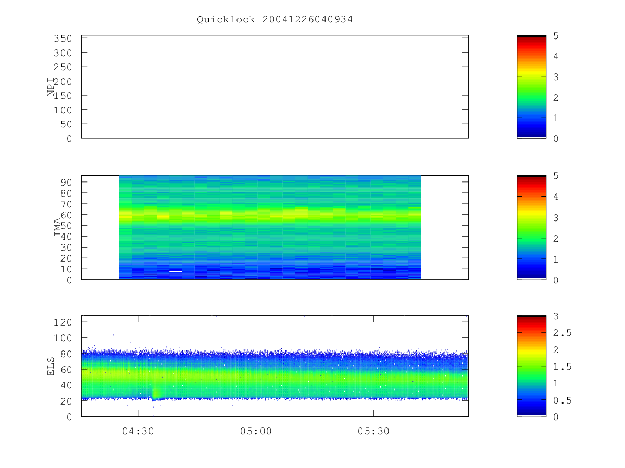Screen dimensions: 625x468
Task: Click the 120 tick on ELS axis
Action: [x=63, y=322]
